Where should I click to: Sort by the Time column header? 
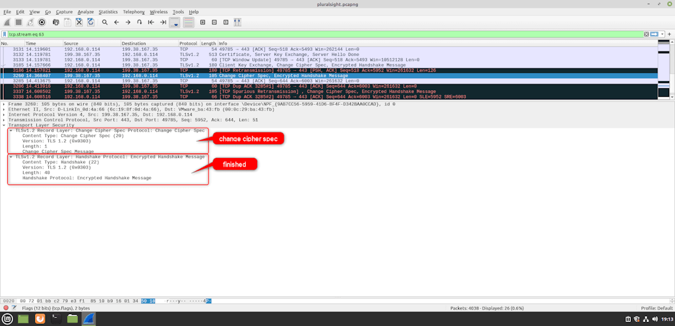pyautogui.click(x=44, y=43)
